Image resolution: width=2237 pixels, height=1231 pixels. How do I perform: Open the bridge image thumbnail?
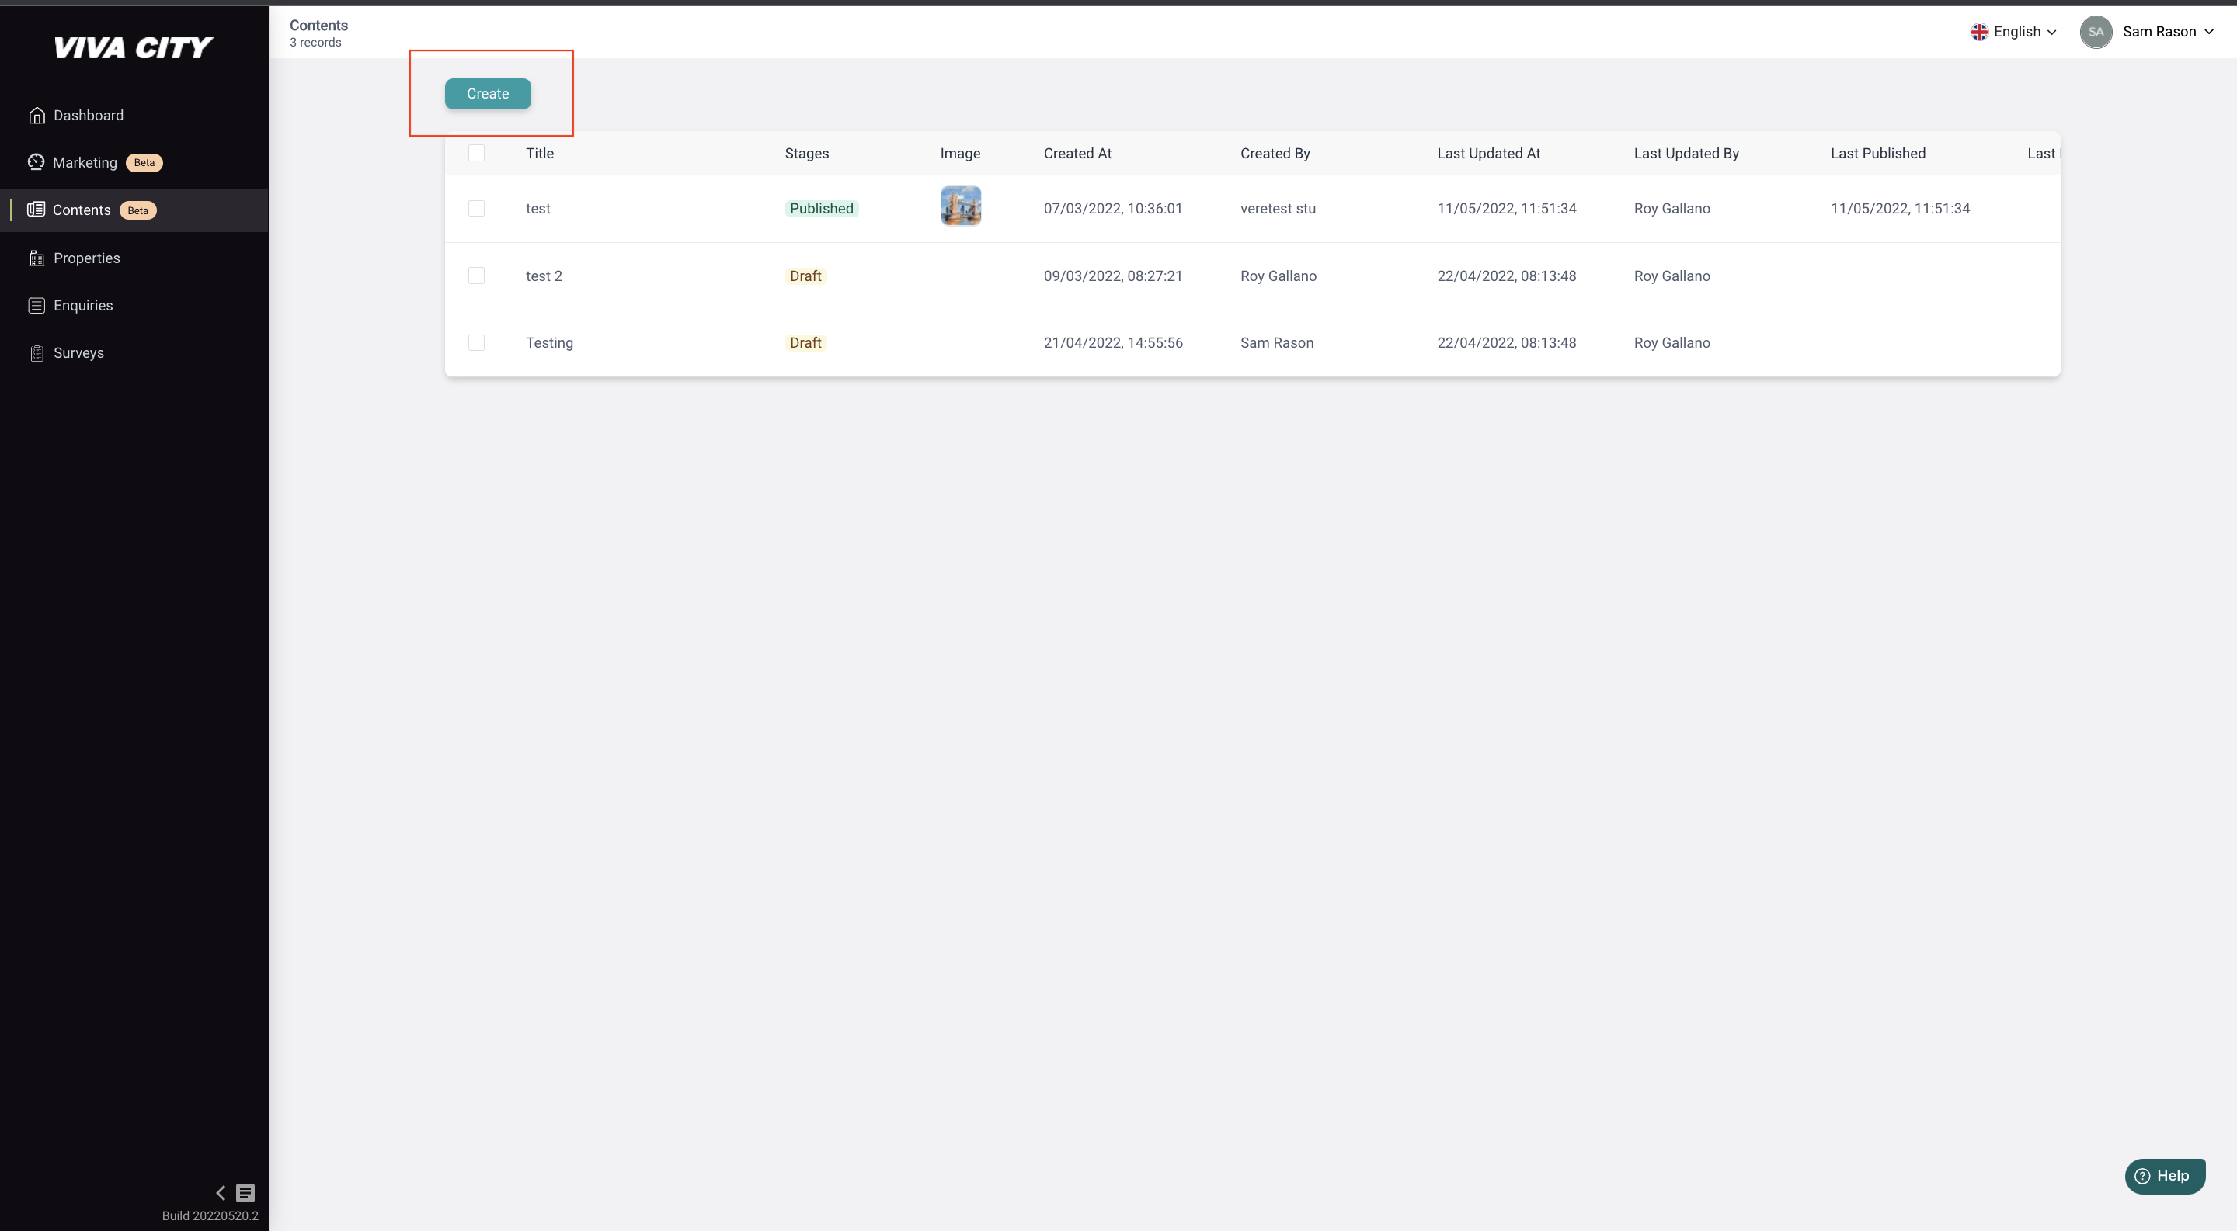[x=961, y=206]
